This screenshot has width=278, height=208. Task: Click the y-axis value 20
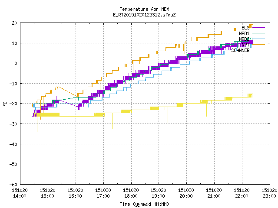coord(14,23)
